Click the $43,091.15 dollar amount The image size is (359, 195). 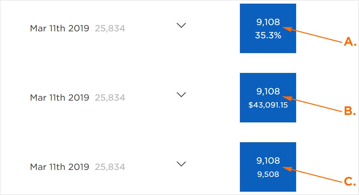(268, 105)
